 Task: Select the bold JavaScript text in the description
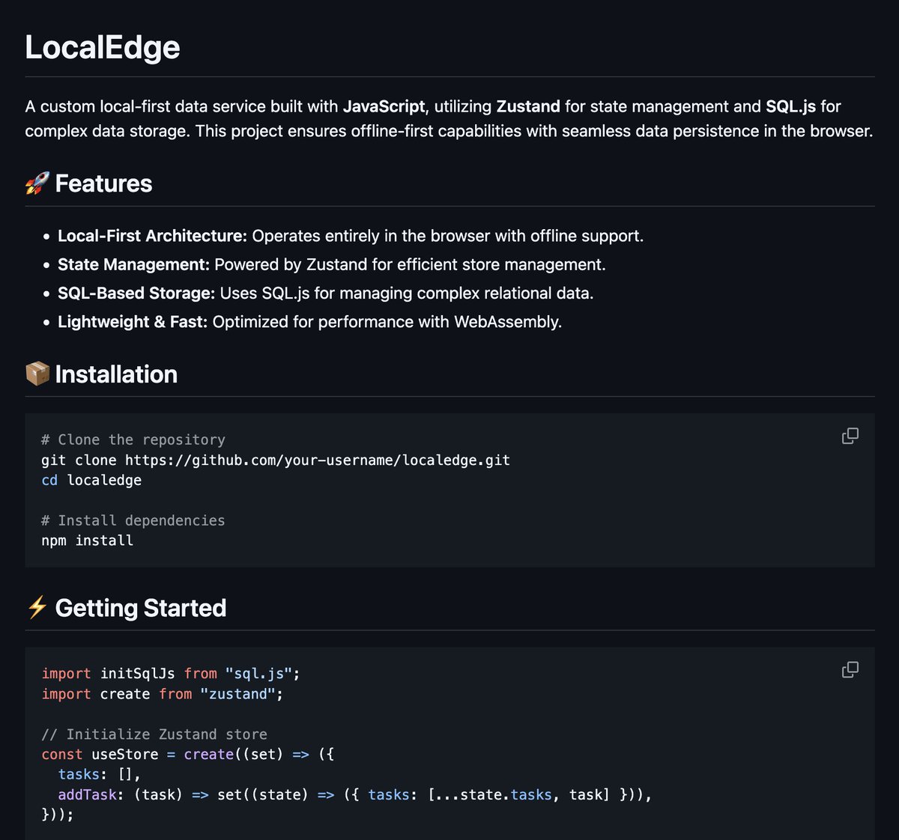click(384, 106)
